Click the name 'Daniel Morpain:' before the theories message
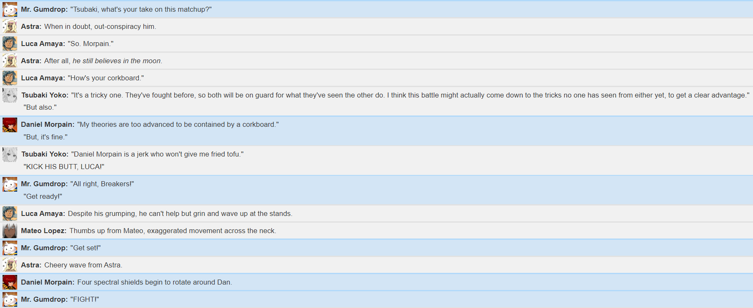Screen dimensions: 753x308 48,125
